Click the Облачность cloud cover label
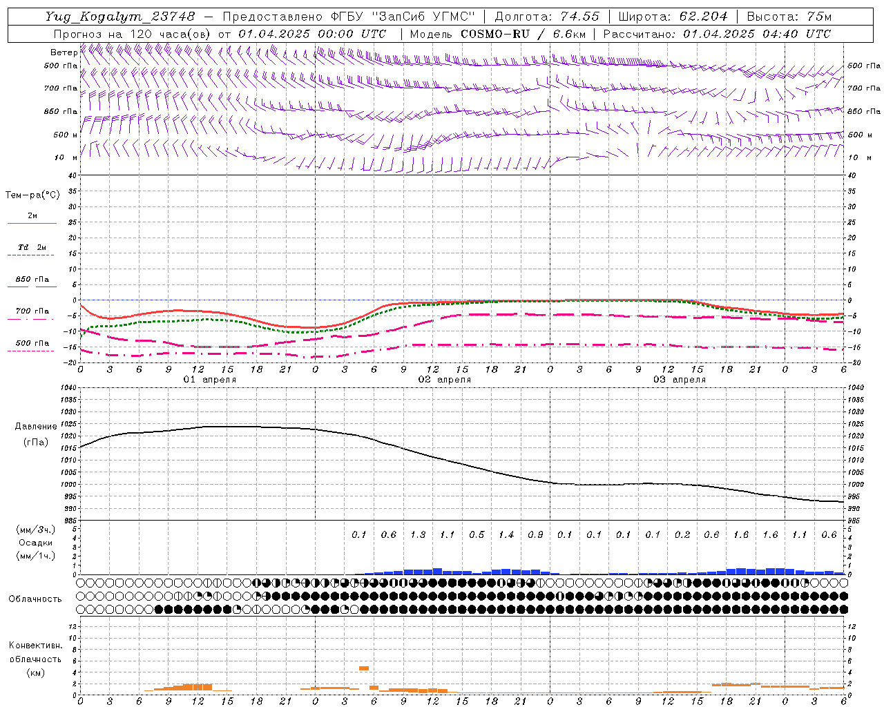 pyautogui.click(x=35, y=599)
